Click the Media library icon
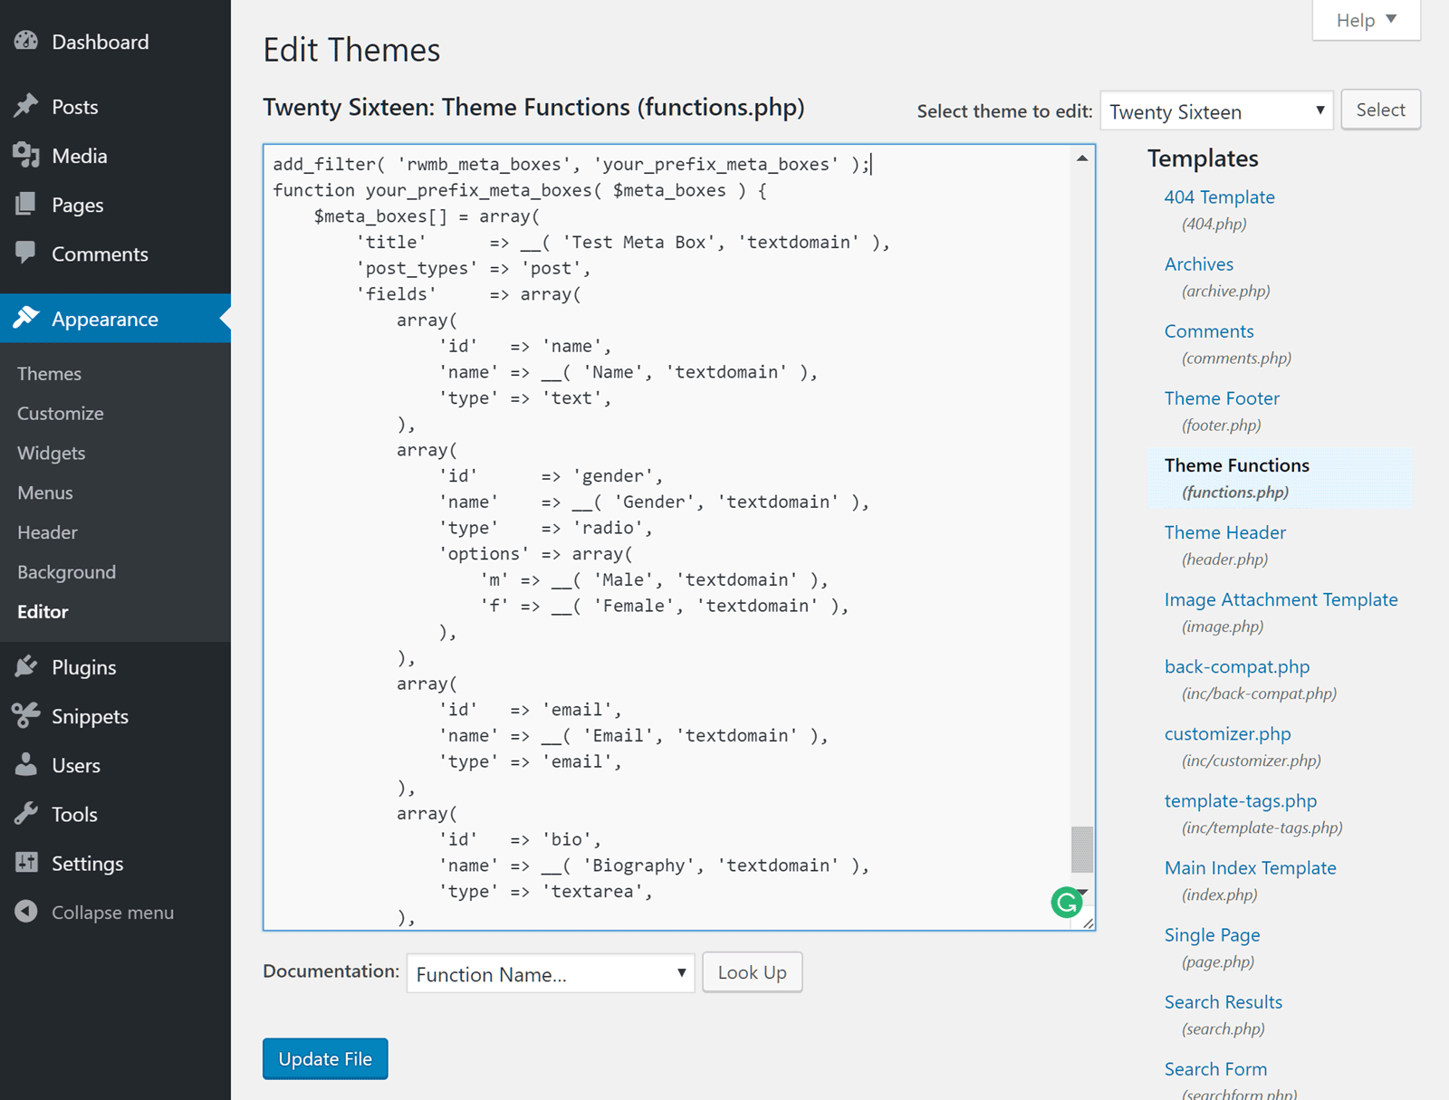Screen dimensions: 1449x1100 26,156
